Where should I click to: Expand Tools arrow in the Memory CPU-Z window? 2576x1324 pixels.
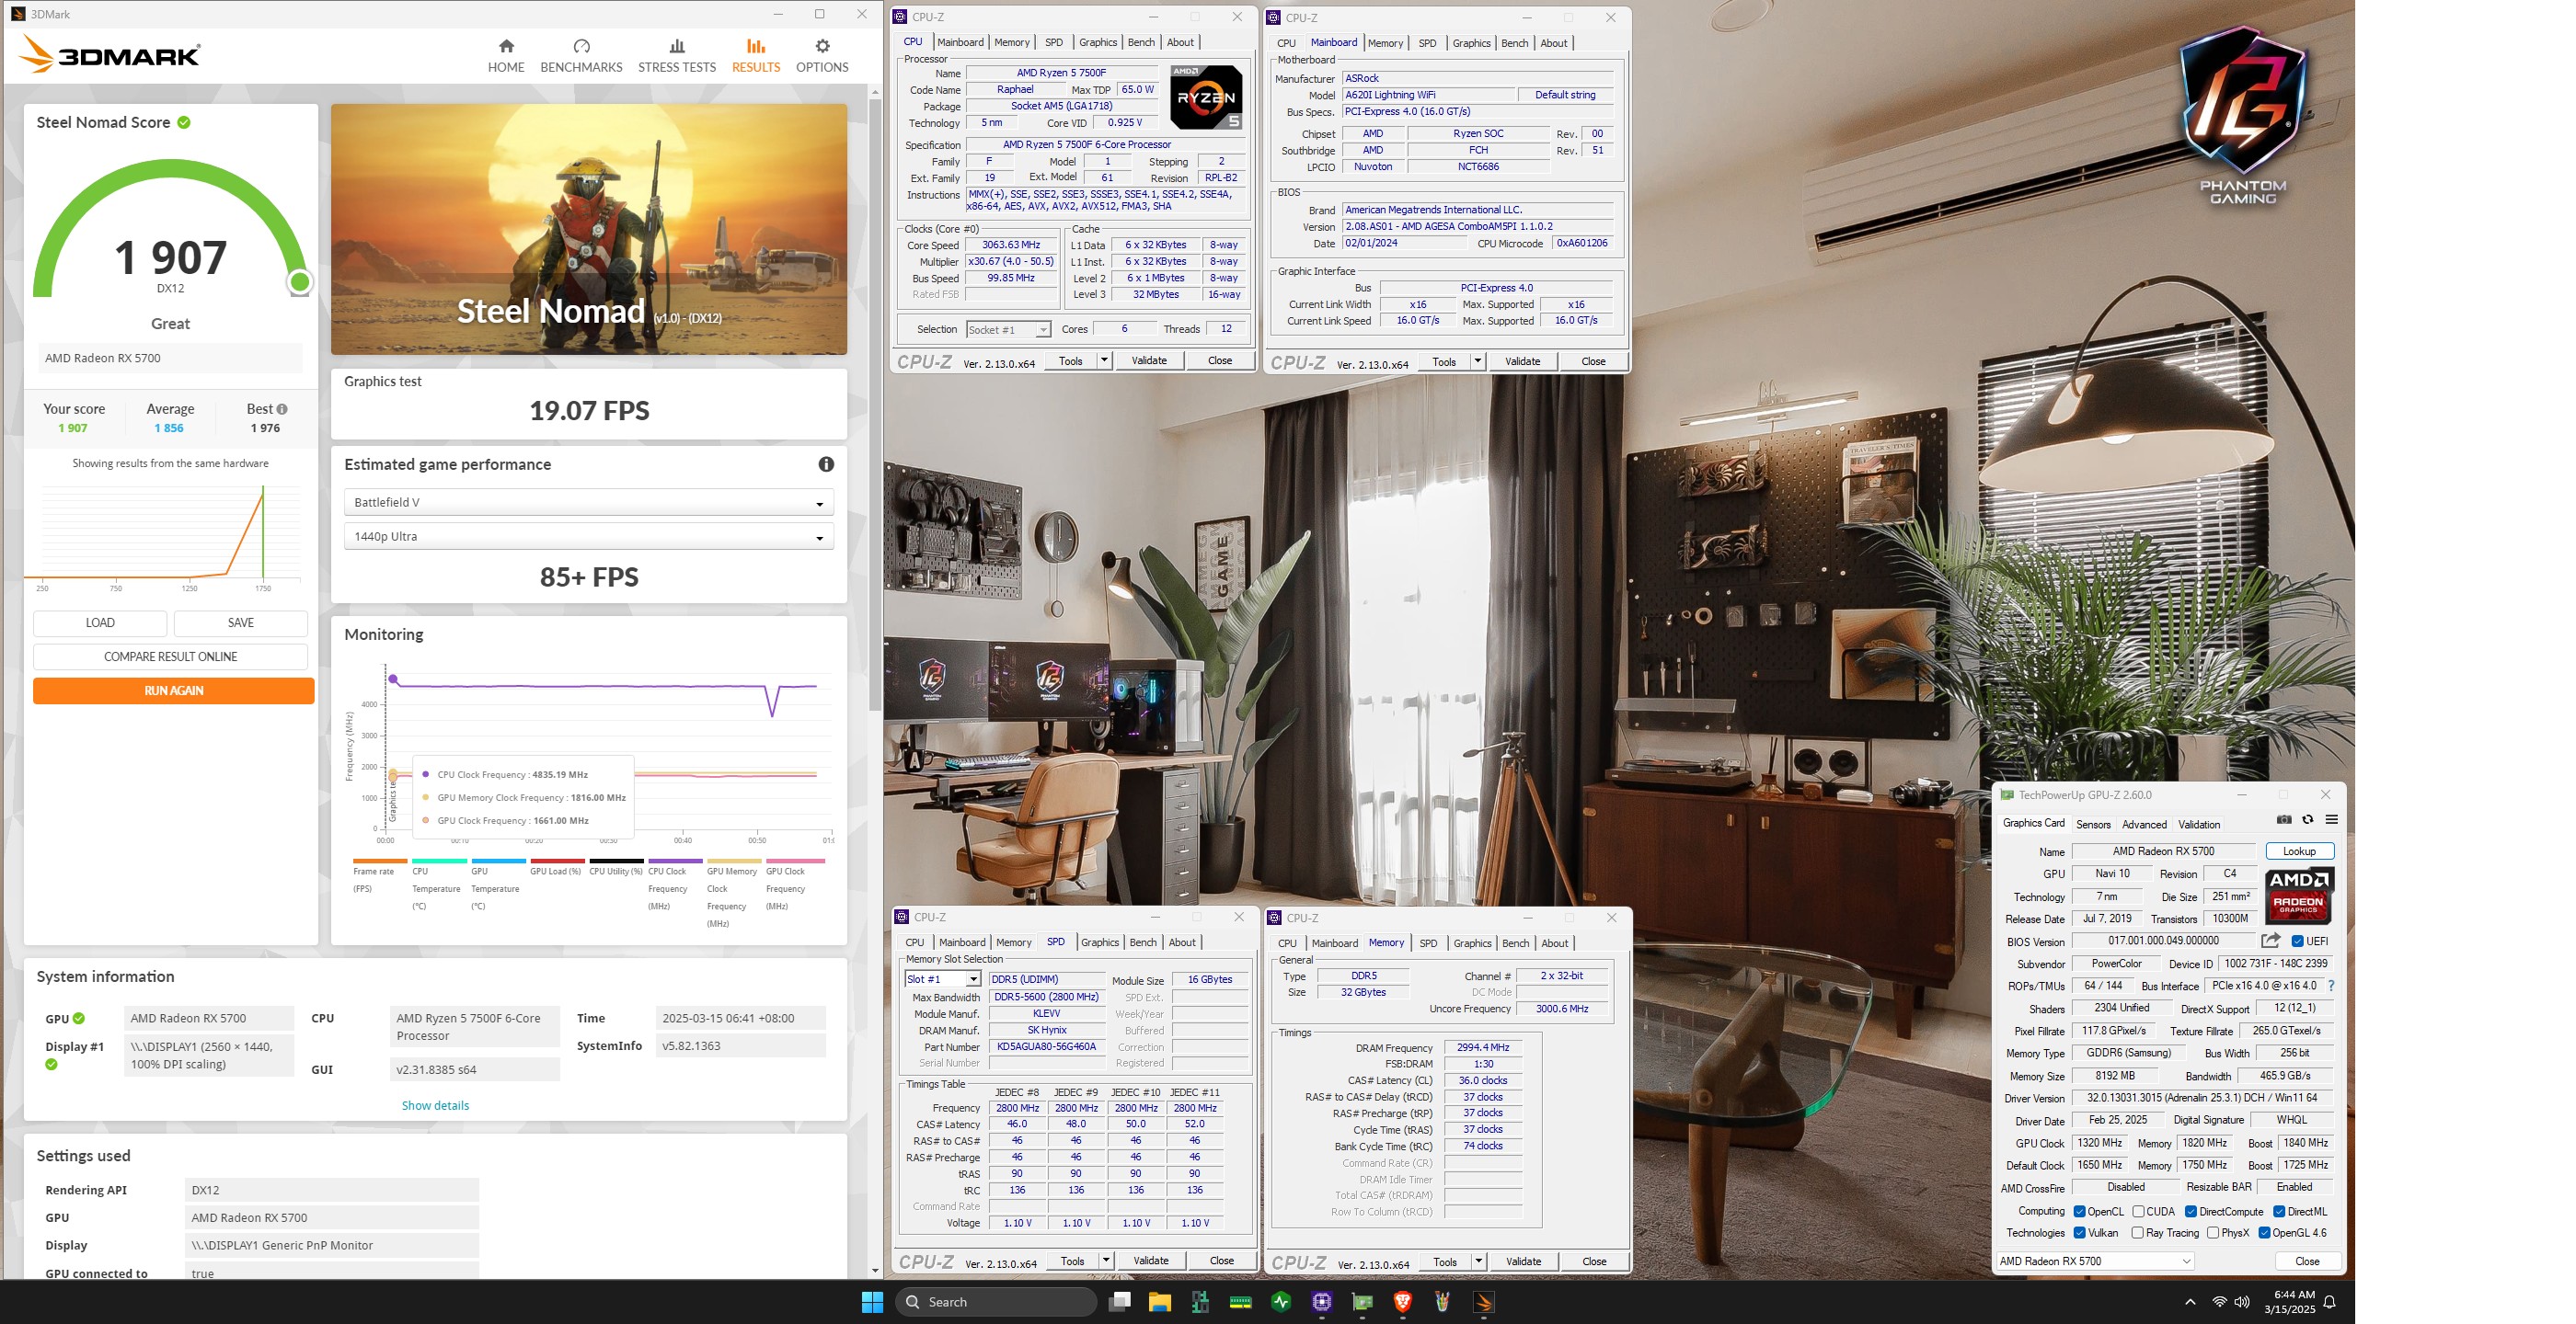click(1478, 1261)
